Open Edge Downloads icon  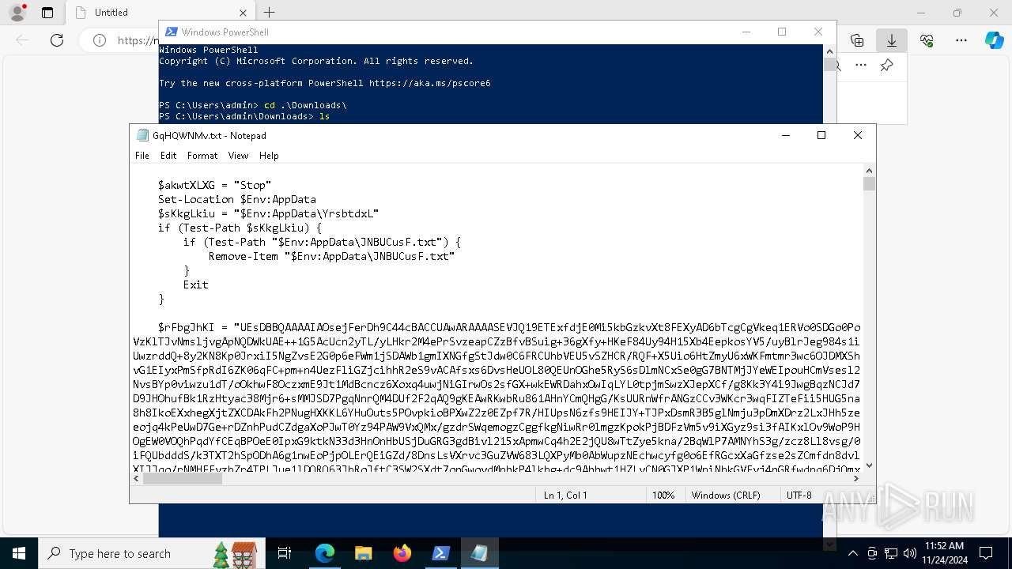pyautogui.click(x=892, y=40)
